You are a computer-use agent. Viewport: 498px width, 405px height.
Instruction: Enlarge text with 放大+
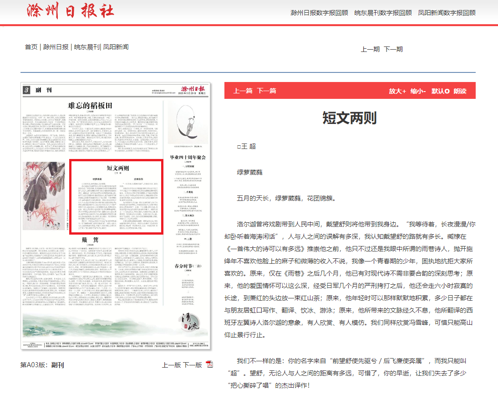(x=397, y=91)
